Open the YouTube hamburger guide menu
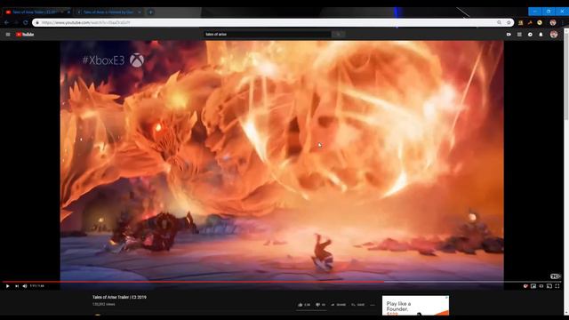 [x=8, y=35]
